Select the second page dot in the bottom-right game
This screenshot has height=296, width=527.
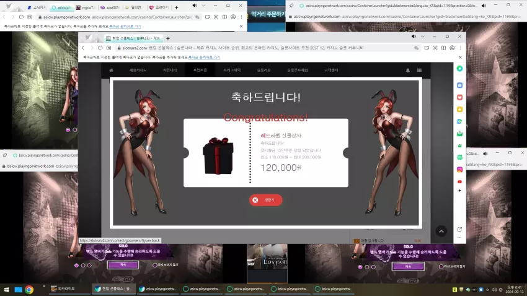click(367, 267)
